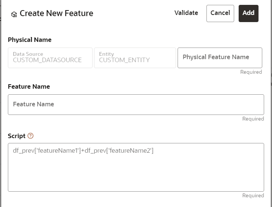The image size is (272, 207).
Task: Click Required hint below the Script box
Action: coord(253,195)
